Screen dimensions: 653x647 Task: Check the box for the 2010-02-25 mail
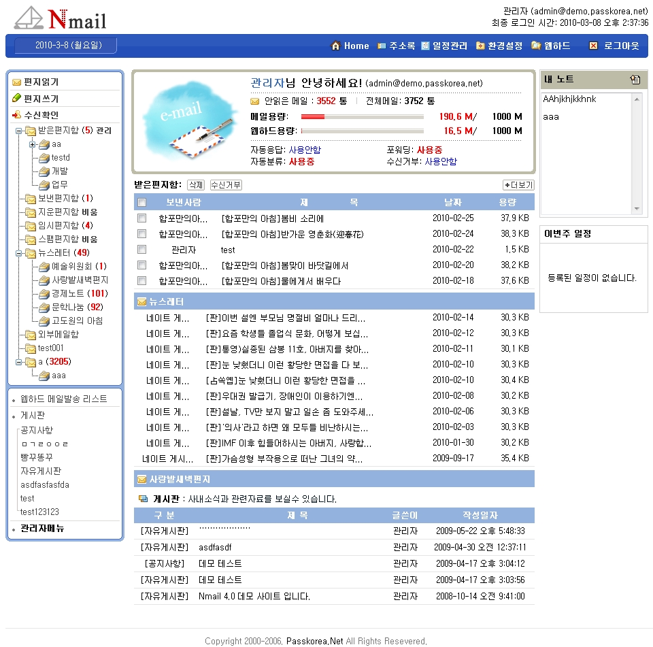pyautogui.click(x=141, y=218)
